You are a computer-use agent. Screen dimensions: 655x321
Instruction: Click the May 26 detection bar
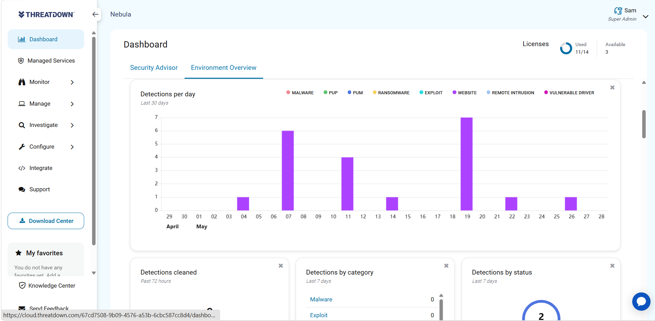[571, 204]
